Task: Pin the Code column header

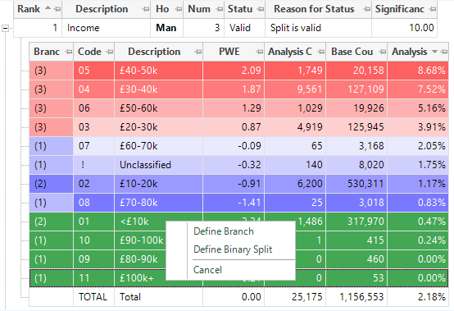Action: (109, 52)
